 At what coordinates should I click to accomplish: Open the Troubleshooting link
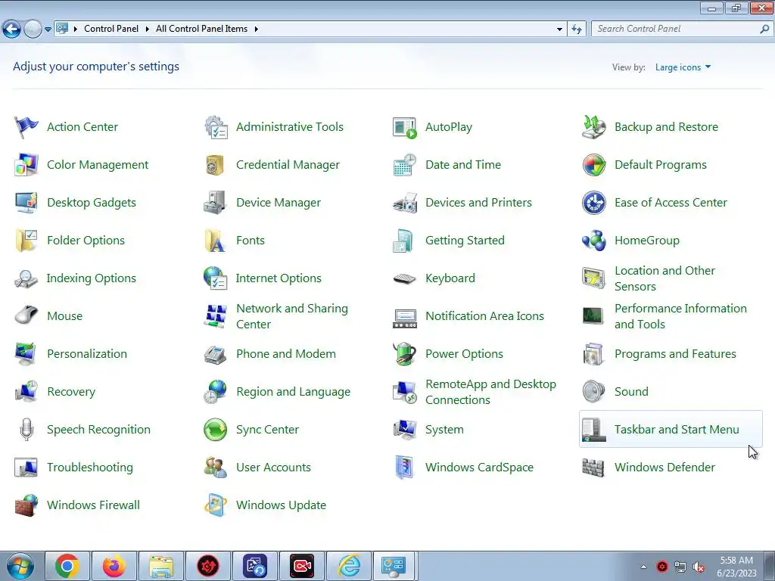(90, 468)
